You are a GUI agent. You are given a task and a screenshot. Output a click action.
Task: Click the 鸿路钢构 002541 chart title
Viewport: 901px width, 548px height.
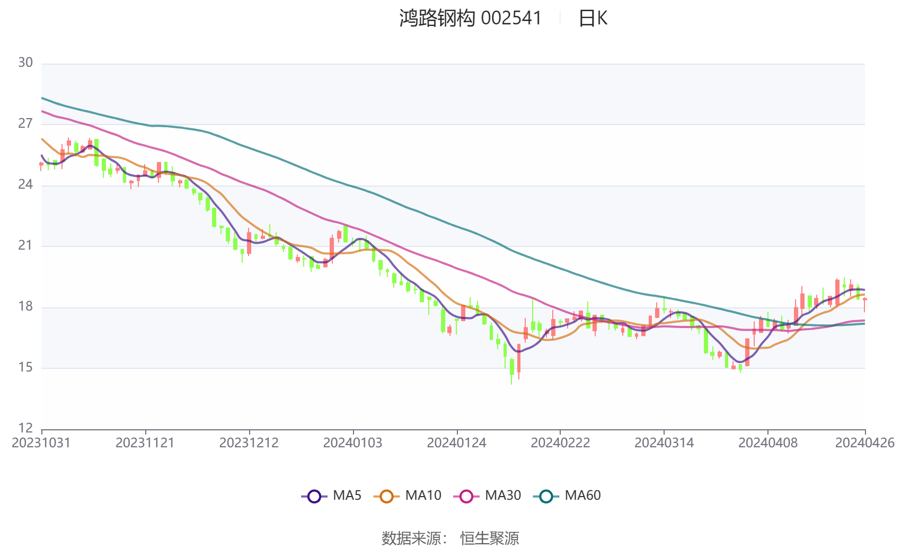pyautogui.click(x=470, y=19)
